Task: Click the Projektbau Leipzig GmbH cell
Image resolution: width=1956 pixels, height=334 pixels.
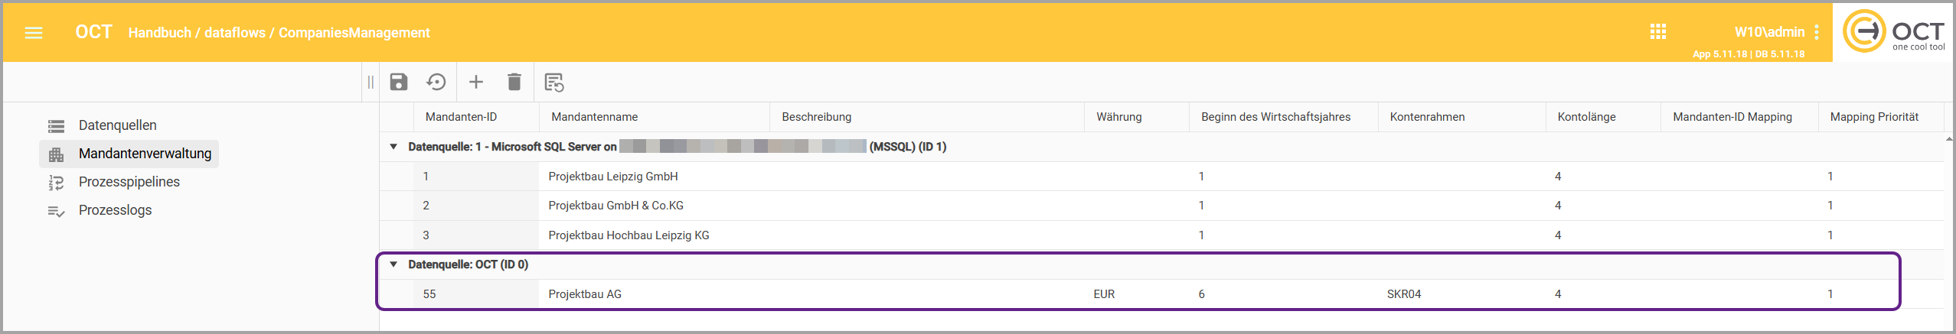Action: click(612, 177)
